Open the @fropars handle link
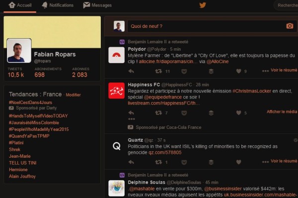298x198 pixels. [x=42, y=61]
